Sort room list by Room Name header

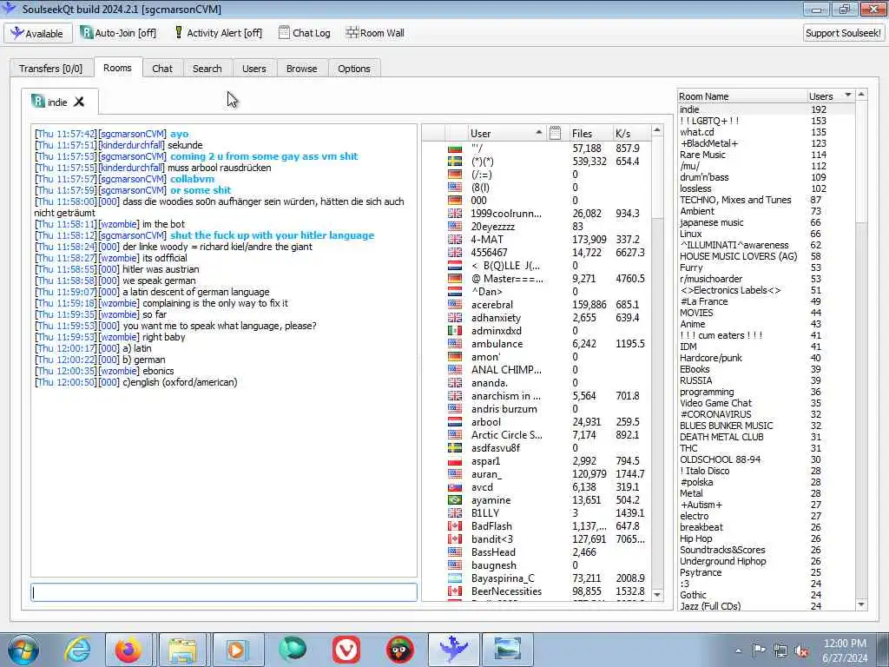[x=743, y=96]
